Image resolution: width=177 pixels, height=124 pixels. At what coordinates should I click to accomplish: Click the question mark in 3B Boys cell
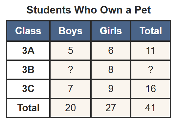click(70, 70)
